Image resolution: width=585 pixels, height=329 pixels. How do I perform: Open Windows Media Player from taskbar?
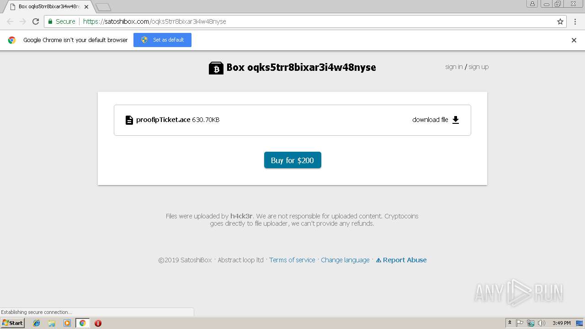[x=67, y=323]
